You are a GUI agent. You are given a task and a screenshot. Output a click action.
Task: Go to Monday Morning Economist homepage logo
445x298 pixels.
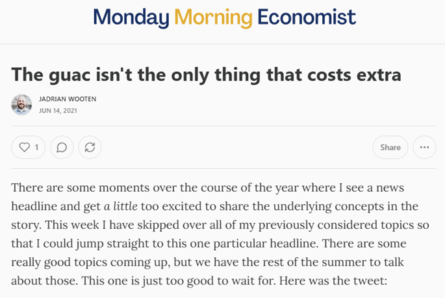pos(224,17)
